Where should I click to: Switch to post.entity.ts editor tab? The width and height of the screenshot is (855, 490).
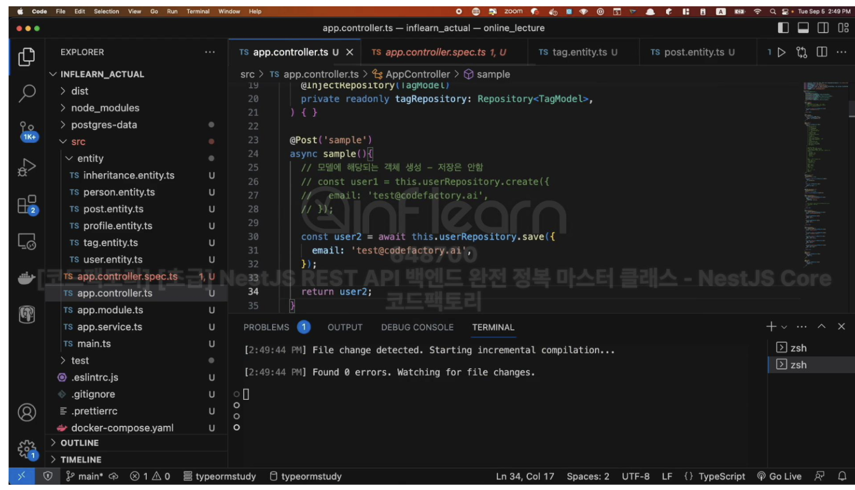(x=698, y=52)
